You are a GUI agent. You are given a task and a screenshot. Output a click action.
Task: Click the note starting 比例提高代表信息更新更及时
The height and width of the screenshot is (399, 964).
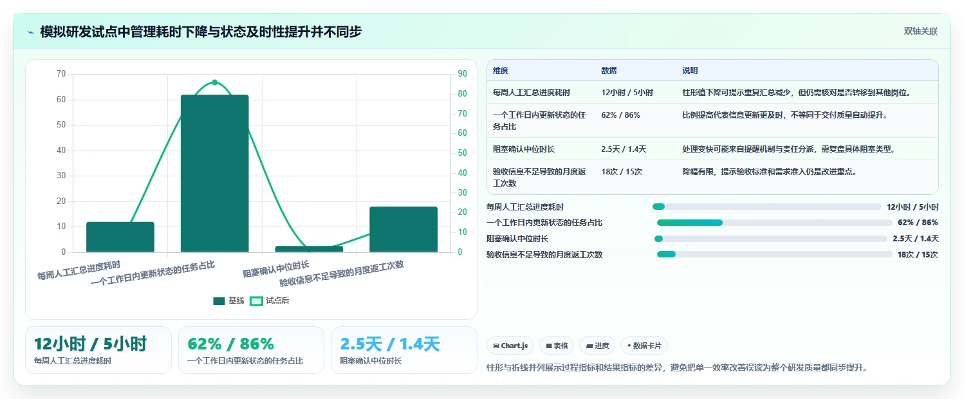click(x=784, y=115)
